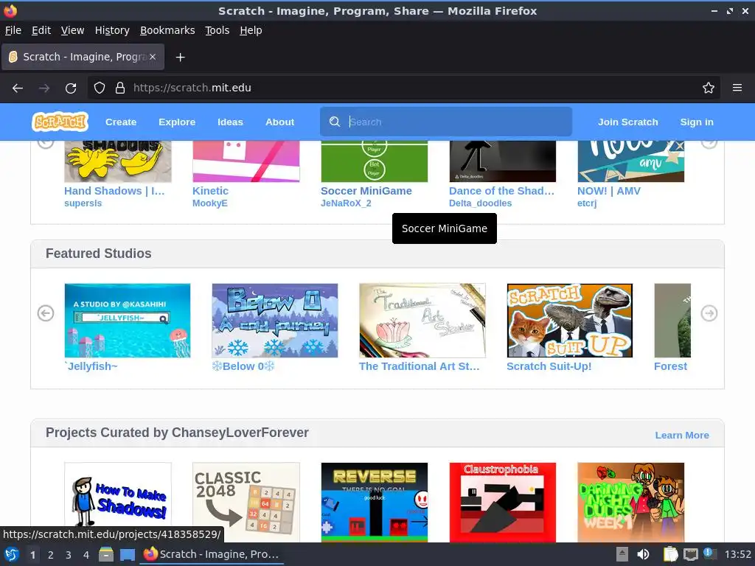The image size is (755, 566).
Task: Open the Below 0 studio thumbnail
Action: pyautogui.click(x=275, y=320)
